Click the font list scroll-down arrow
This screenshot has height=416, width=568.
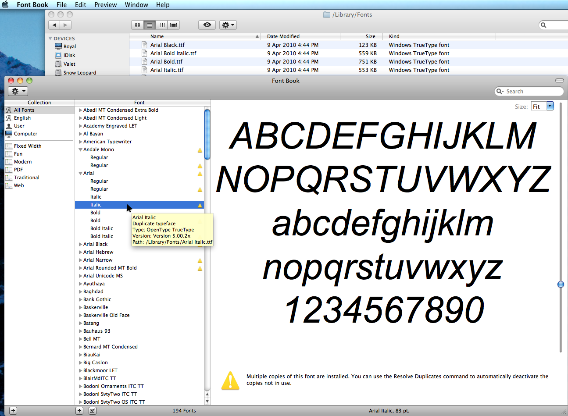click(207, 402)
